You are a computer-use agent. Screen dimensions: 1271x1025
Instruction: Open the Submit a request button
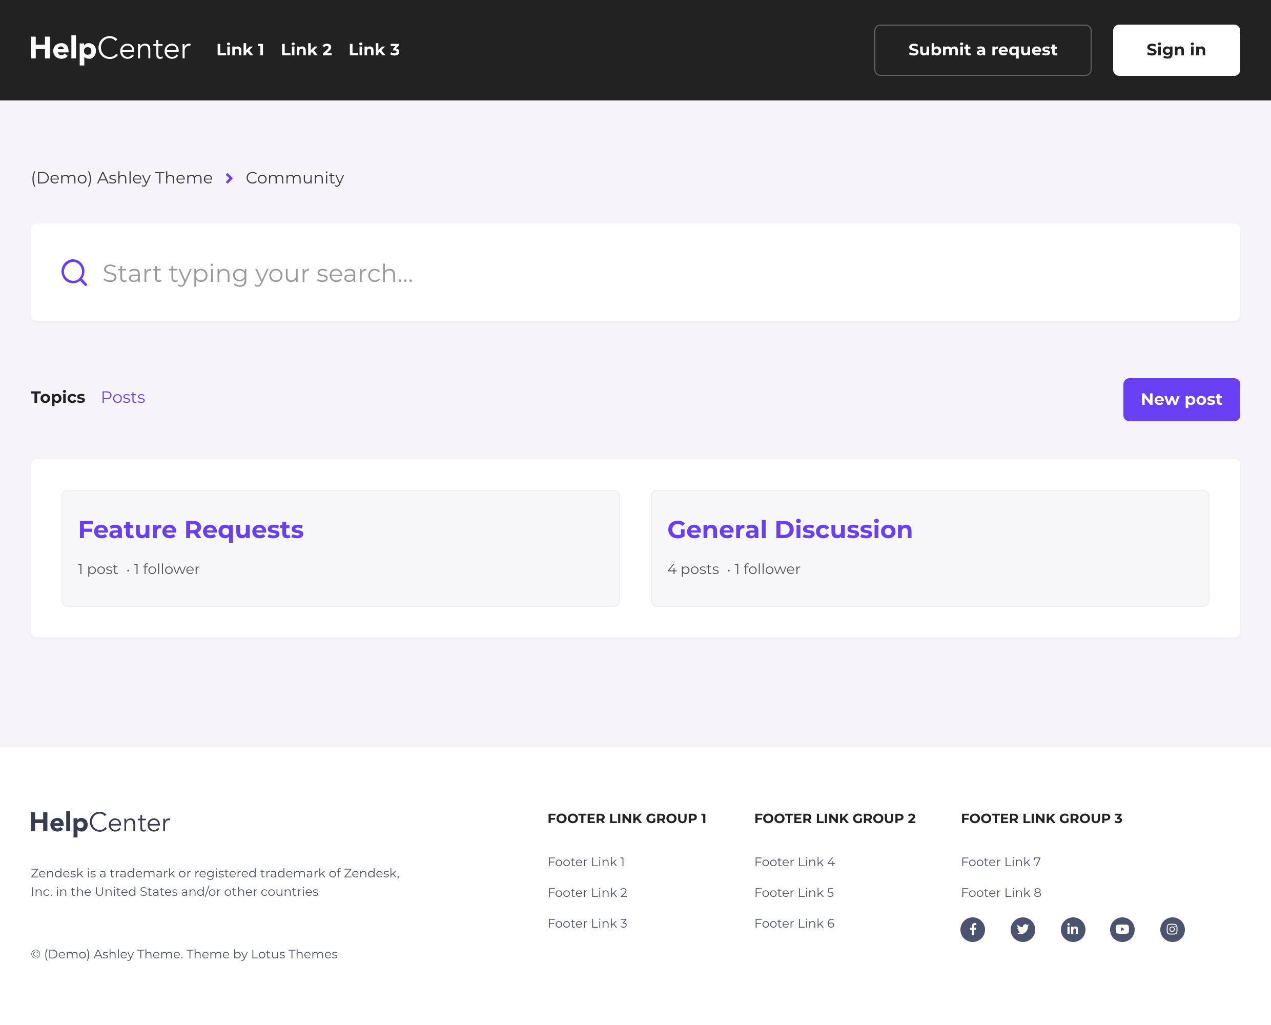[982, 50]
